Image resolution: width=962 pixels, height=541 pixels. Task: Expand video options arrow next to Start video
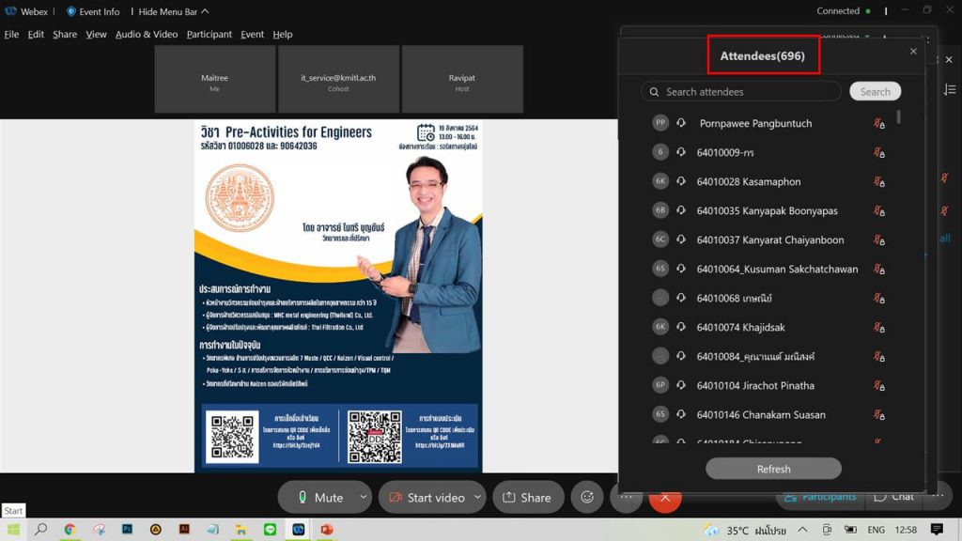pyautogui.click(x=477, y=497)
